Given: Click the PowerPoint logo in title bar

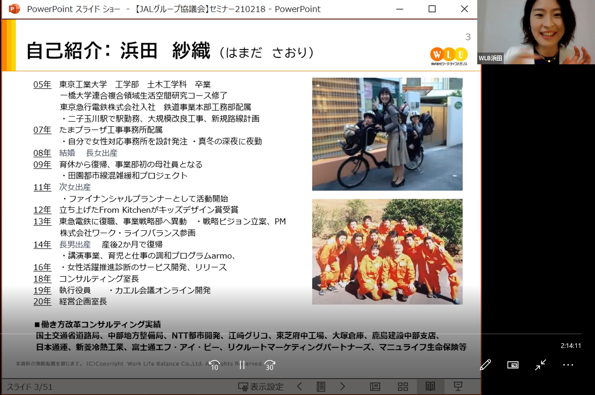Looking at the screenshot, I should [14, 9].
